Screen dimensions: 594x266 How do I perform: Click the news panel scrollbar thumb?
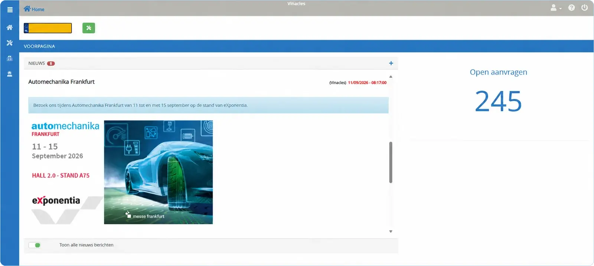click(x=391, y=162)
